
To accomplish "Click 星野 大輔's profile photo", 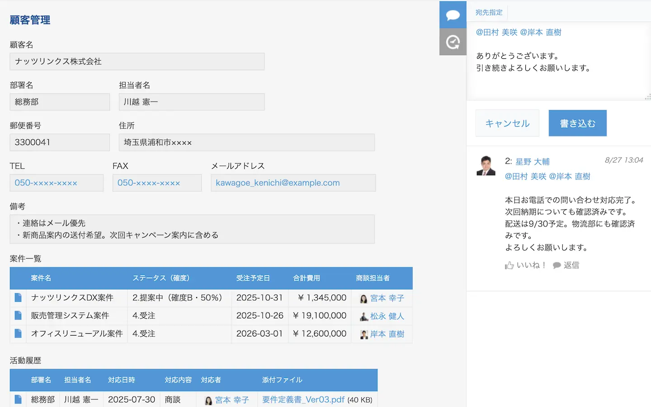I will coord(486,166).
